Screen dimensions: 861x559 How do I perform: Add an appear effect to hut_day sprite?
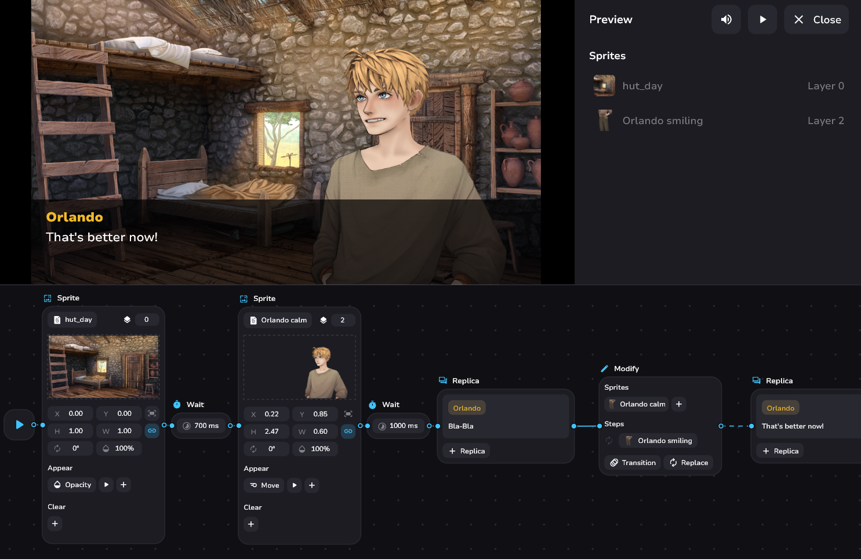[123, 485]
